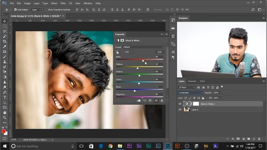This screenshot has width=267, height=150.
Task: Open the layer Opacity dropdown arrow
Action: tap(221, 92)
